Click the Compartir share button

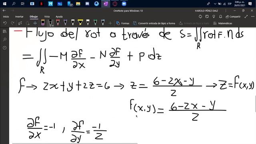[233, 16]
